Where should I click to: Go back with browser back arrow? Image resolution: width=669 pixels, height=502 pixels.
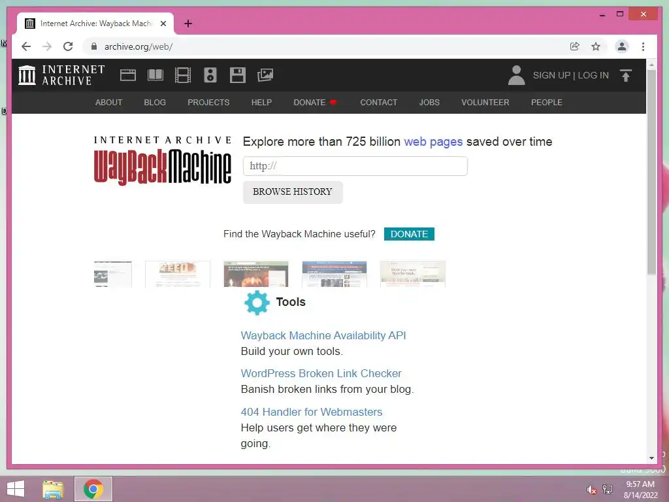(x=26, y=46)
